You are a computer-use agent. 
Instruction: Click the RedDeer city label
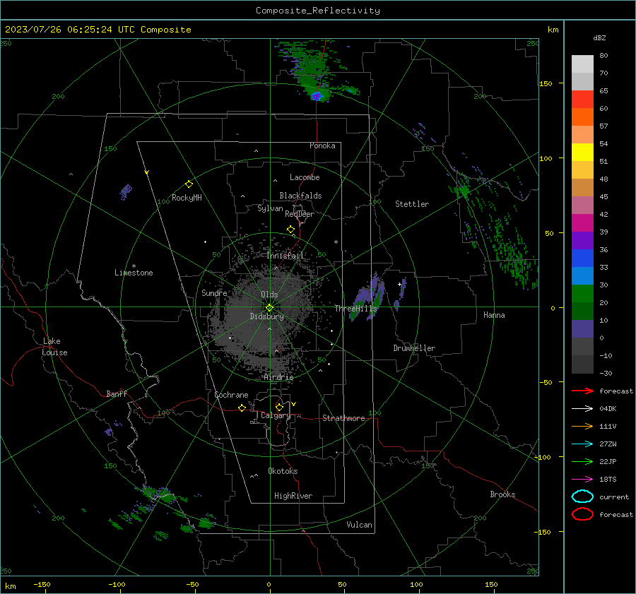click(x=300, y=214)
